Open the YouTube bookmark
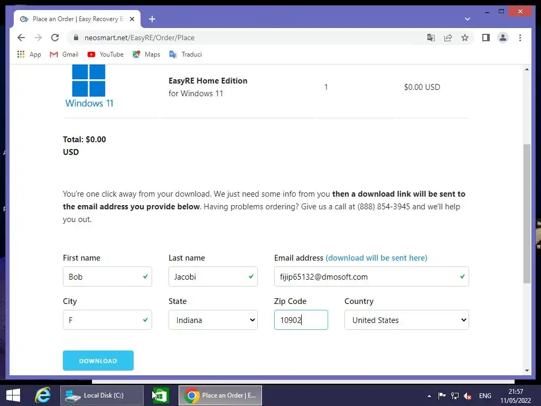This screenshot has height=406, width=541. (106, 54)
